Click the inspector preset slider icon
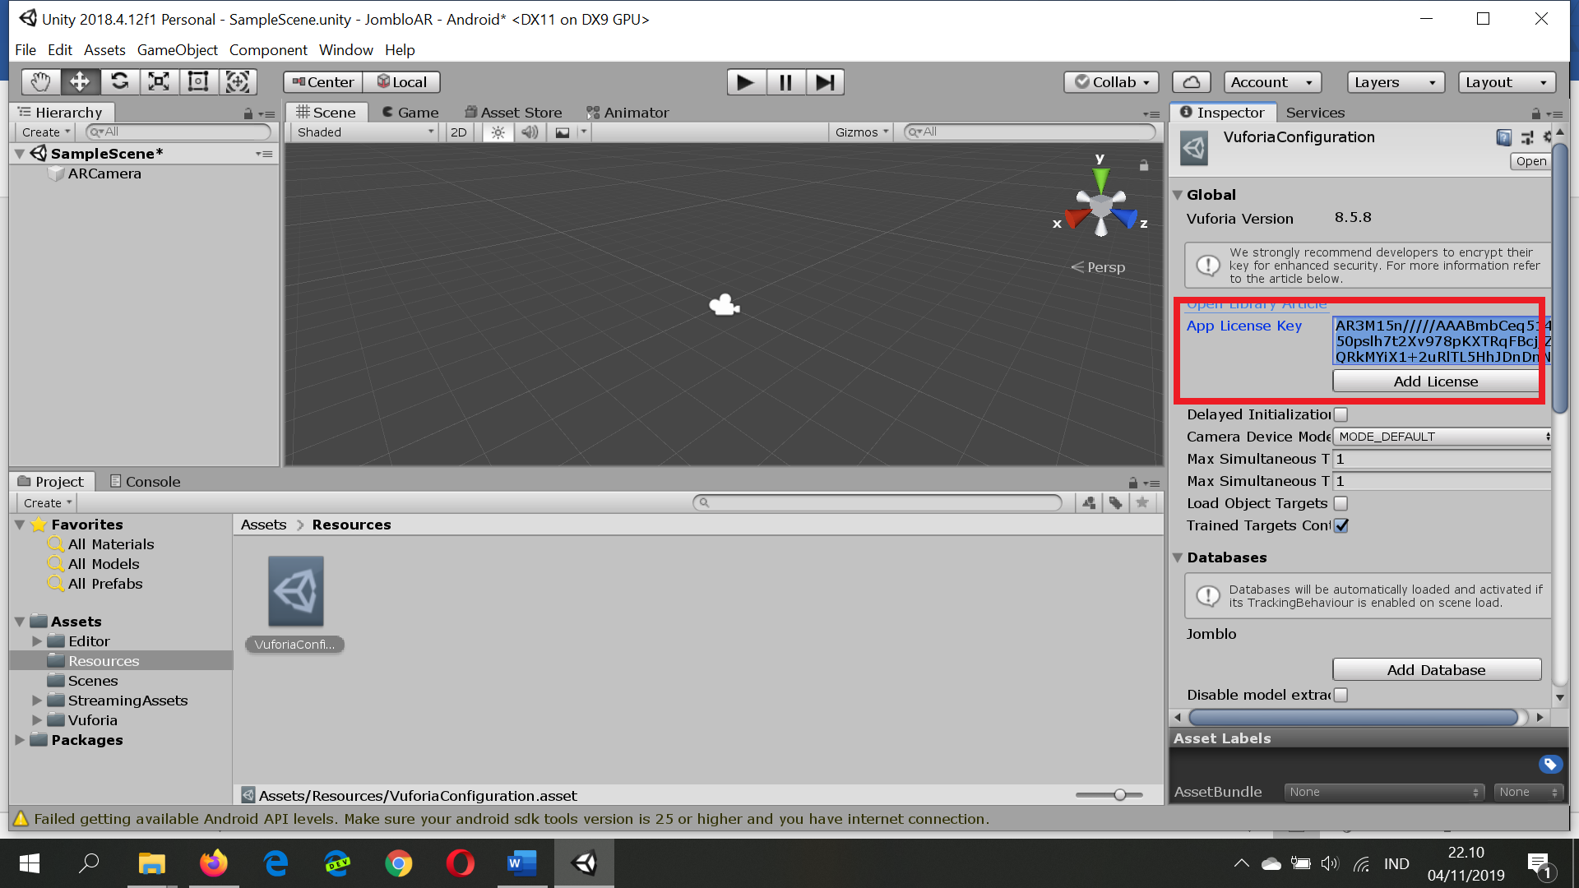Viewport: 1579px width, 888px height. click(1527, 137)
